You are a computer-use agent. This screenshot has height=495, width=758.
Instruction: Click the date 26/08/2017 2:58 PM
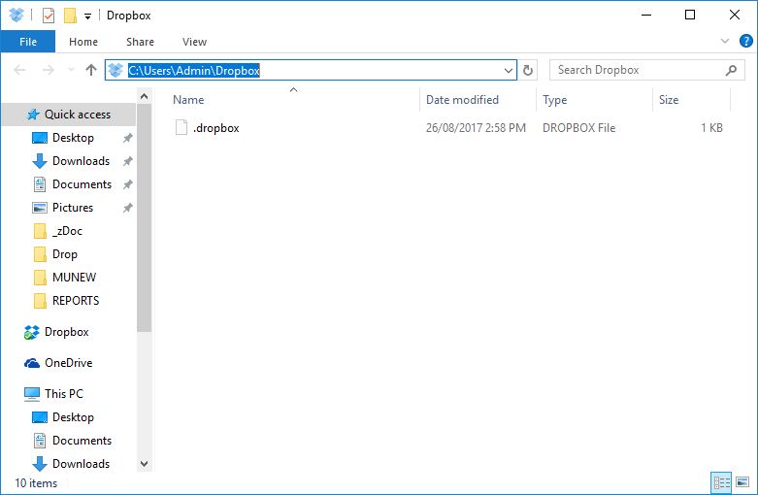tap(476, 128)
